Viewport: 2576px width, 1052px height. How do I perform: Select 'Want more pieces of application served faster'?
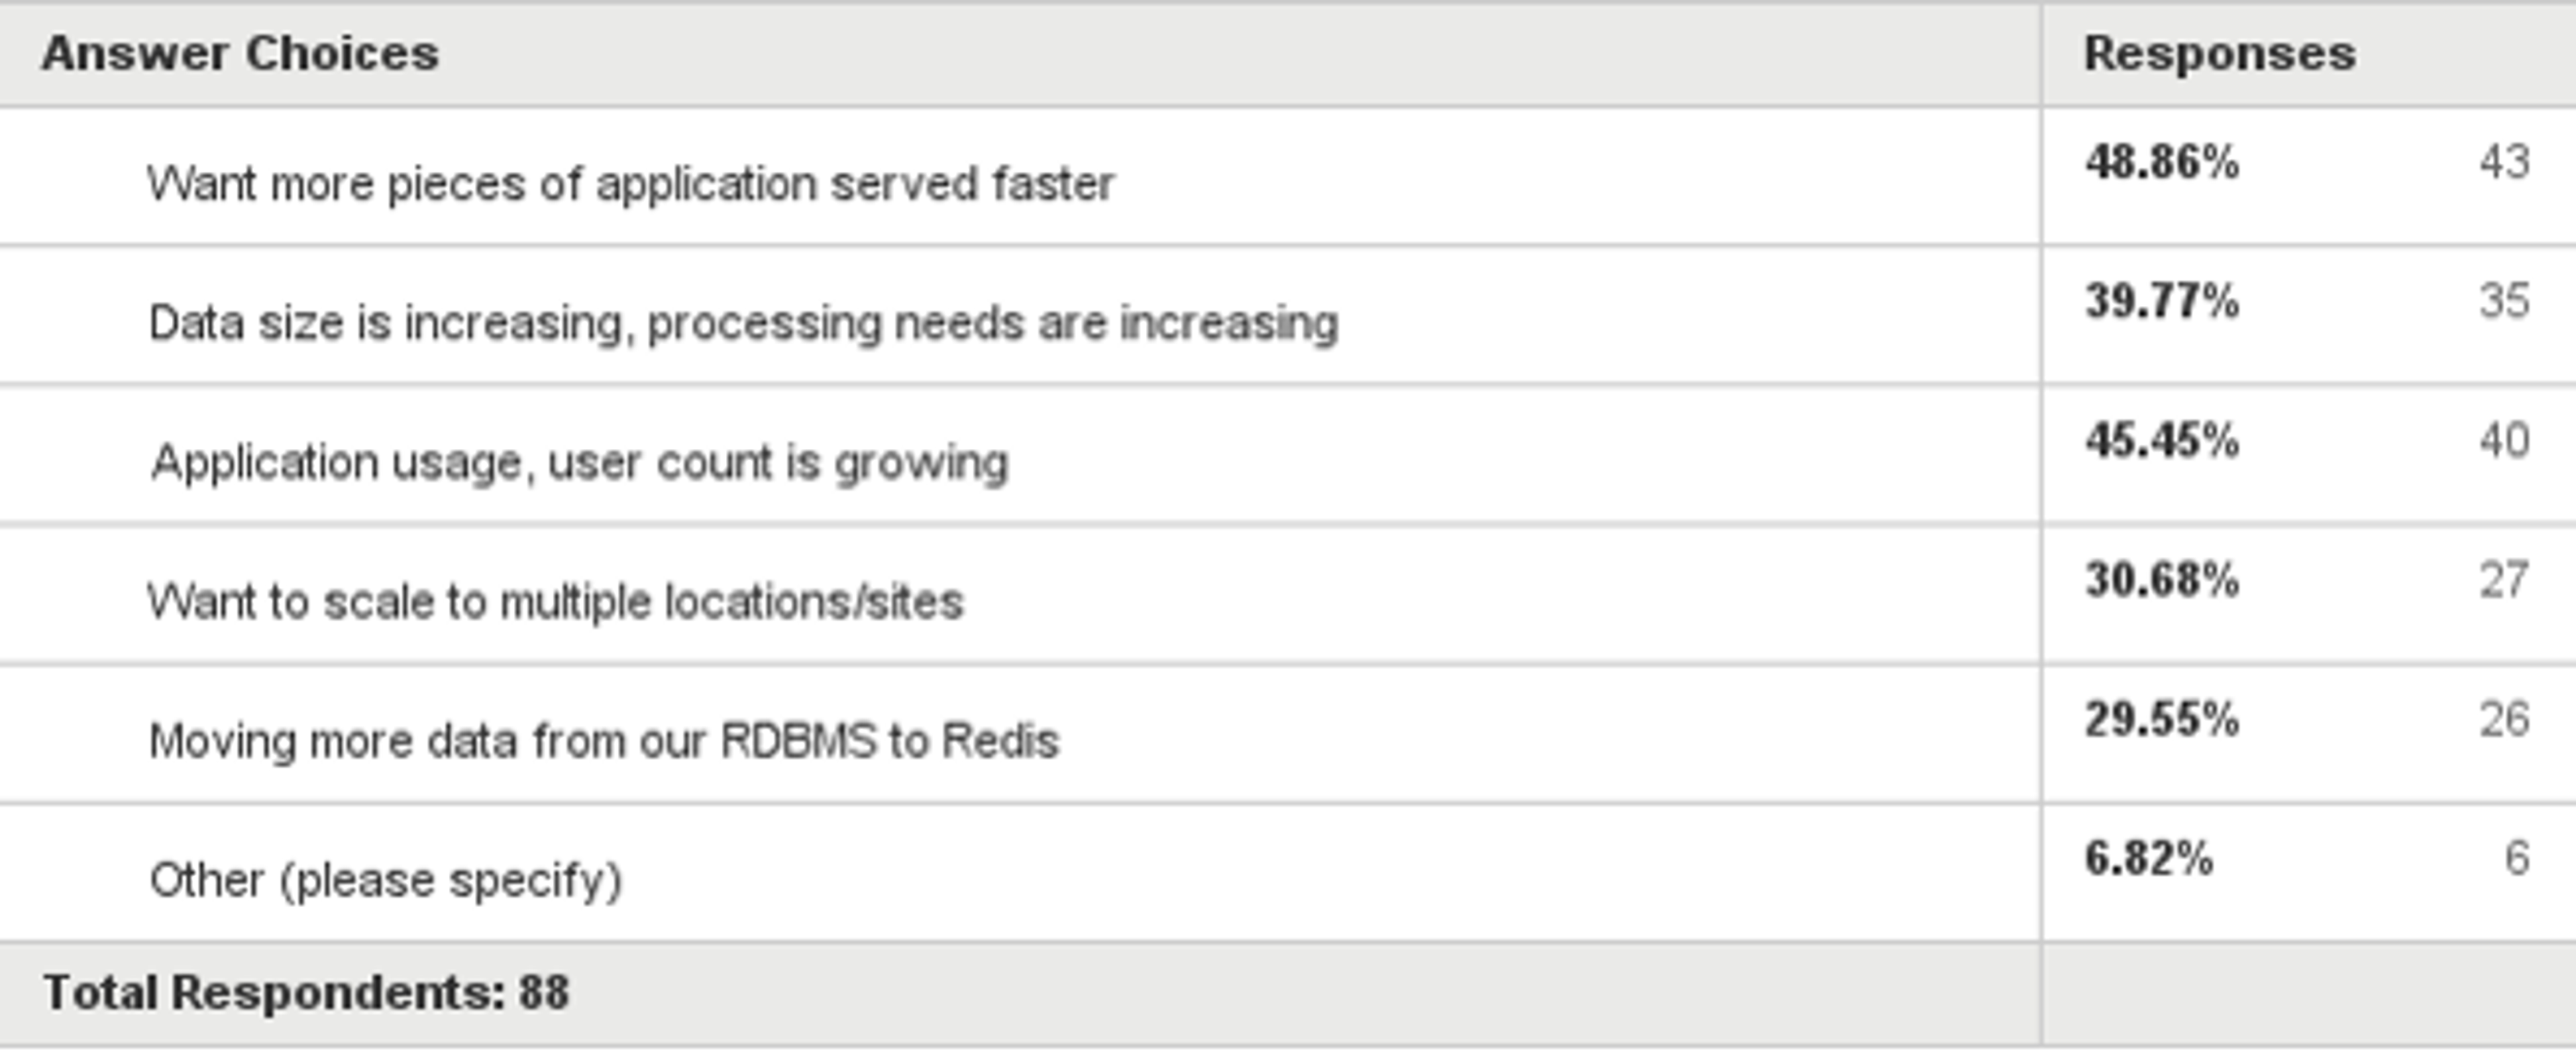(x=631, y=184)
